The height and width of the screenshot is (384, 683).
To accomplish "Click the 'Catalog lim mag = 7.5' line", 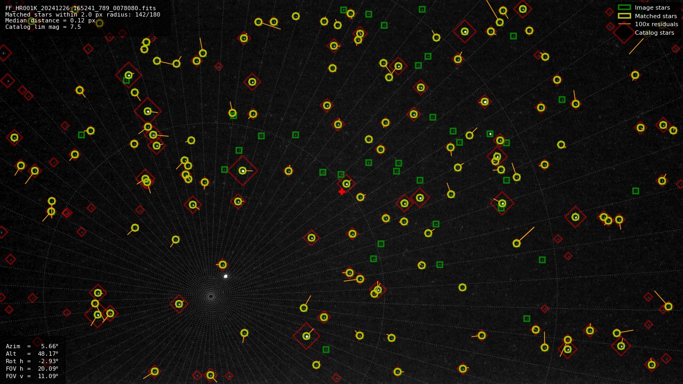I will click(x=43, y=27).
